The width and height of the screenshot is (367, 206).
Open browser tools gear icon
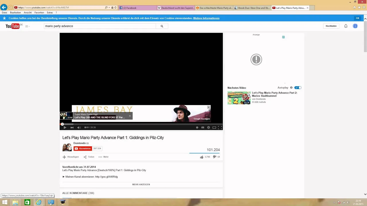point(364,8)
